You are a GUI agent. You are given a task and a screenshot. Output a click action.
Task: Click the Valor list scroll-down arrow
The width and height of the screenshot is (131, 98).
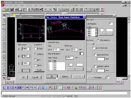96,35
